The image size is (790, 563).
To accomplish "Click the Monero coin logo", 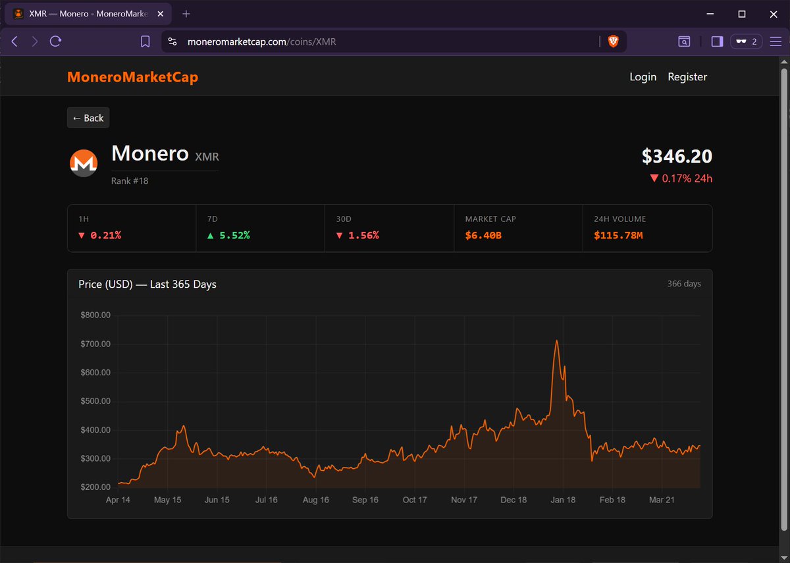I will pyautogui.click(x=84, y=163).
